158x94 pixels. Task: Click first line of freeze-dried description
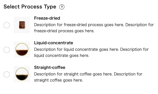[94, 25]
